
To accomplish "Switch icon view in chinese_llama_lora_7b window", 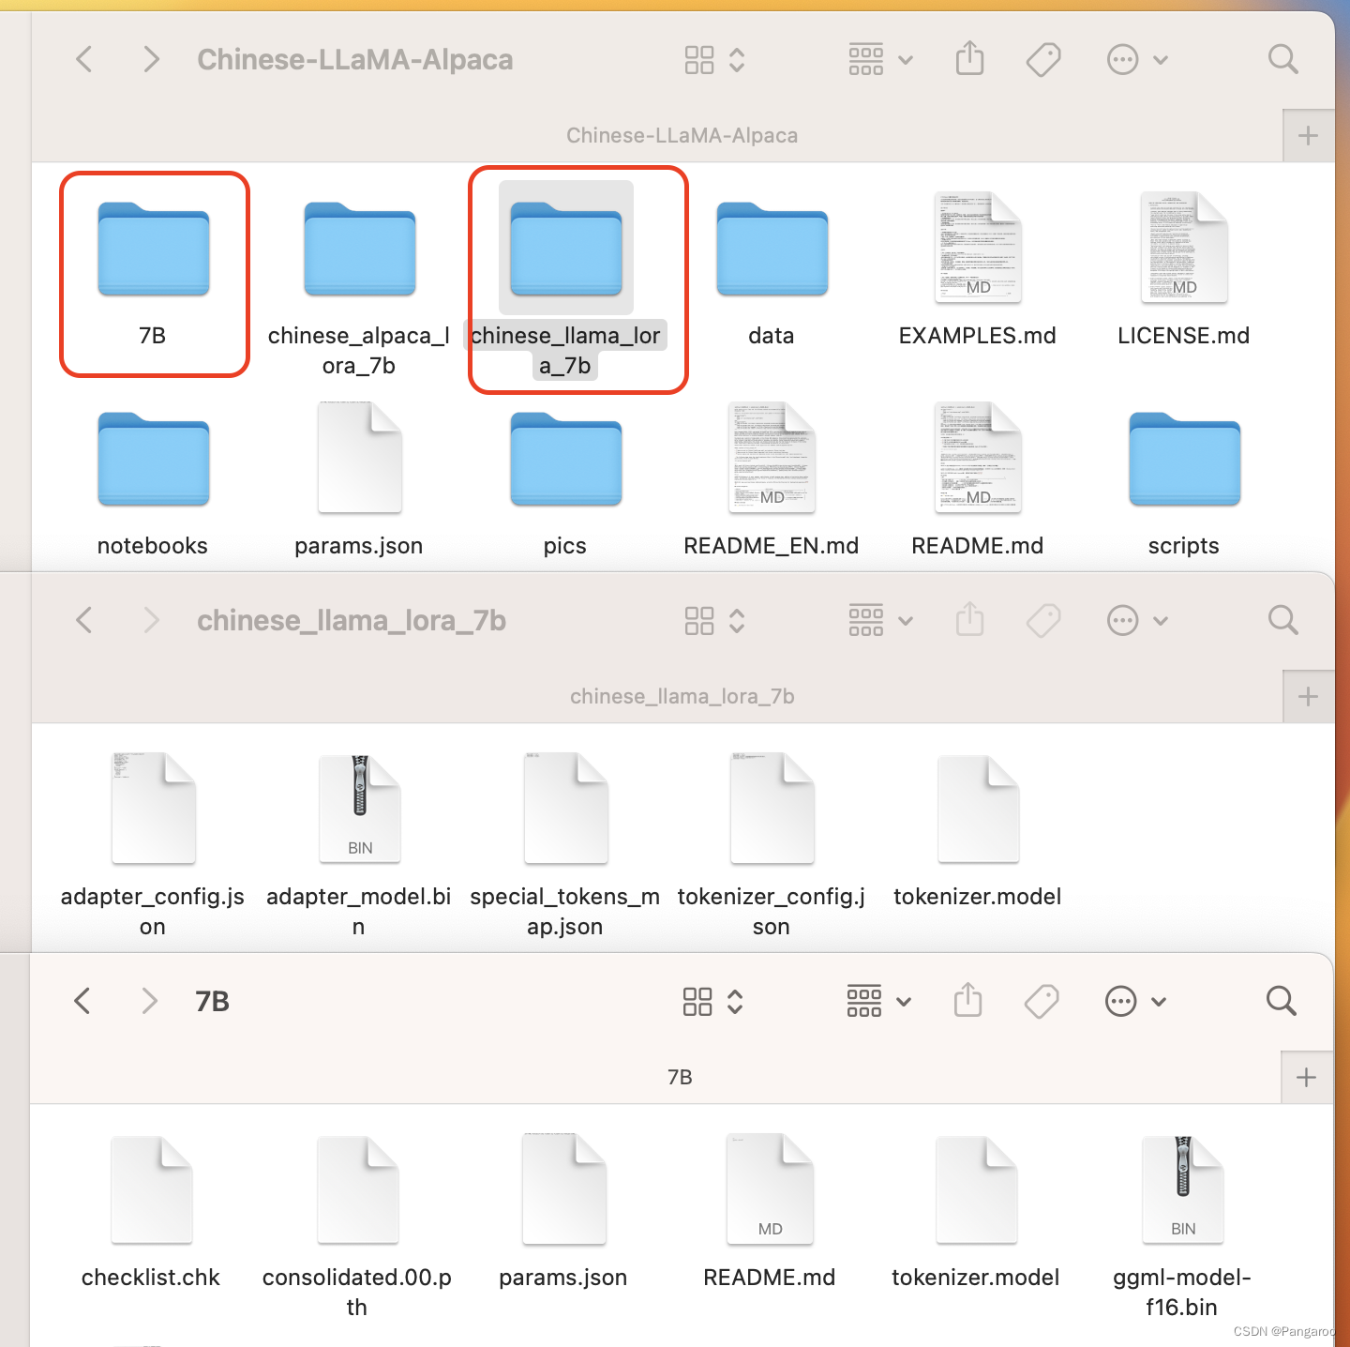I will [714, 620].
